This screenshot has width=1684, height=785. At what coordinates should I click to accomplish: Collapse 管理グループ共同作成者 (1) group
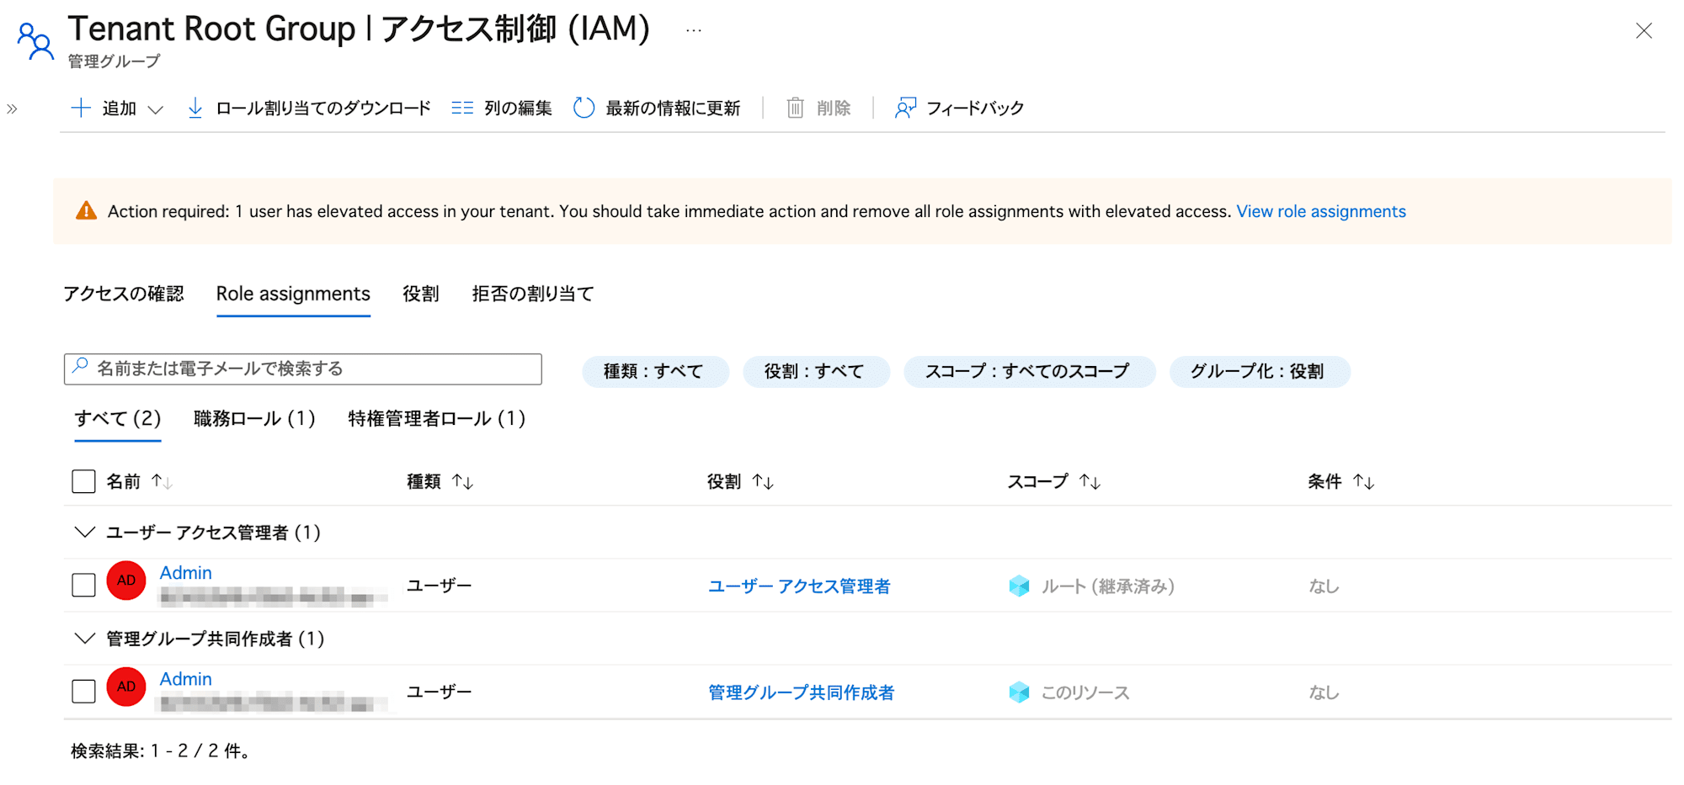(x=84, y=638)
